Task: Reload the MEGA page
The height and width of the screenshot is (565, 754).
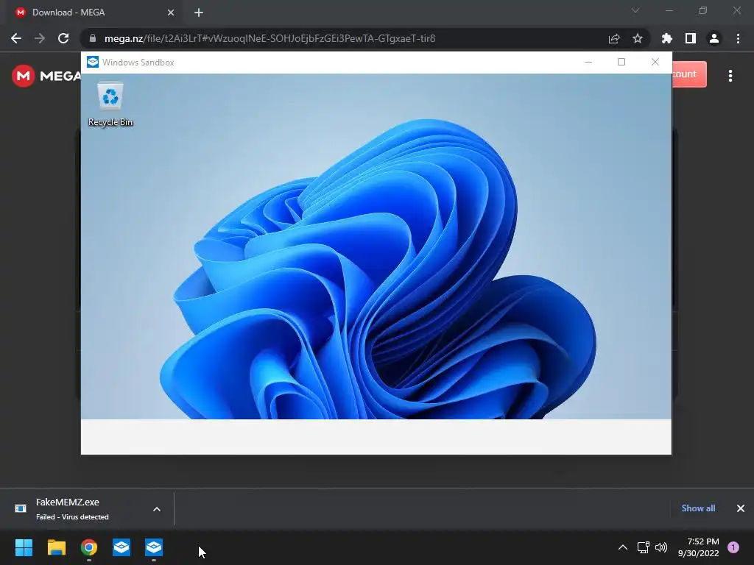Action: click(63, 38)
